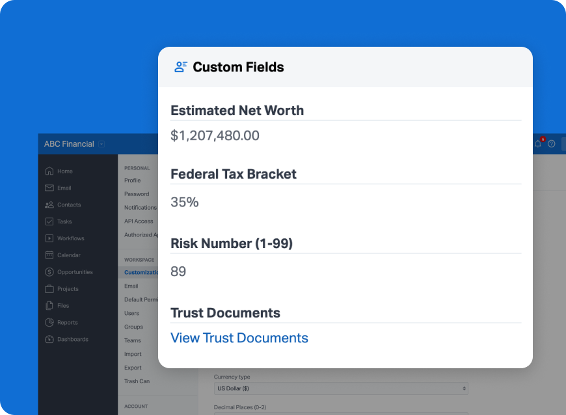Open the Currency type US Dollar dropdown
Screen dimensions: 566x415
pyautogui.click(x=341, y=388)
